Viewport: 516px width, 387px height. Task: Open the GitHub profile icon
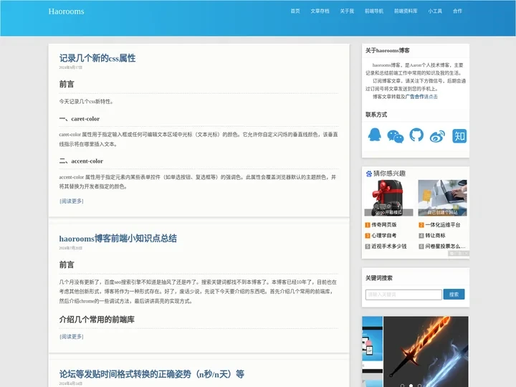point(416,135)
